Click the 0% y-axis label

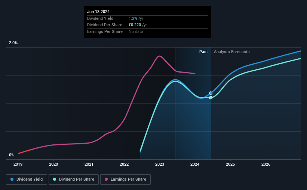[12, 155]
